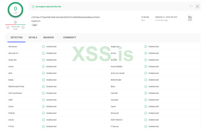The height and width of the screenshot is (131, 205).
Task: Click the TXT file type icon
Action: click(190, 18)
